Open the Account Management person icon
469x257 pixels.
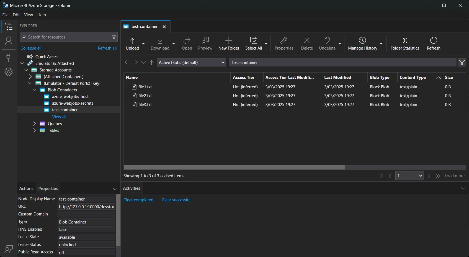coord(9,41)
